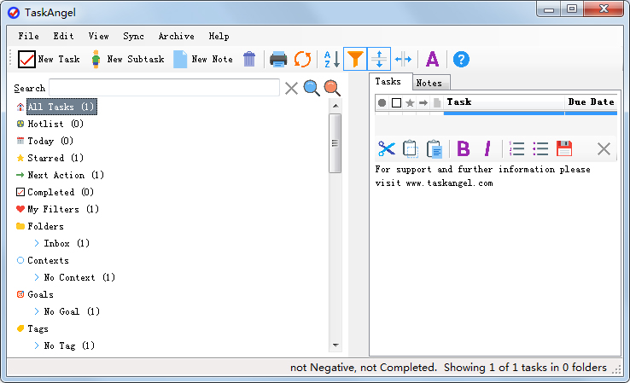
Task: Click the scroll down arrow in task tree
Action: pyautogui.click(x=335, y=345)
